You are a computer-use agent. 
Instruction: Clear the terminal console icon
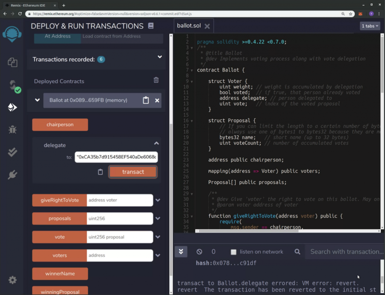199,251
